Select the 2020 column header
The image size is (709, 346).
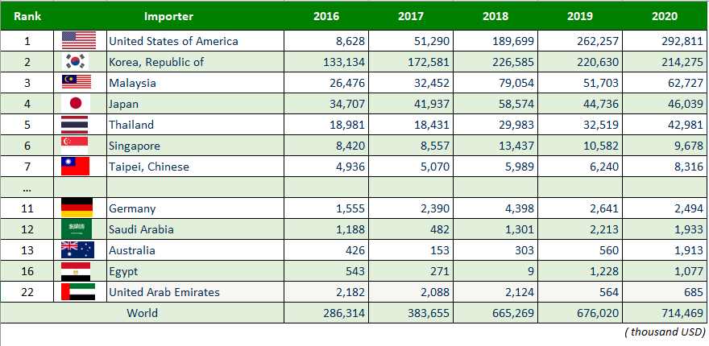[x=665, y=15]
